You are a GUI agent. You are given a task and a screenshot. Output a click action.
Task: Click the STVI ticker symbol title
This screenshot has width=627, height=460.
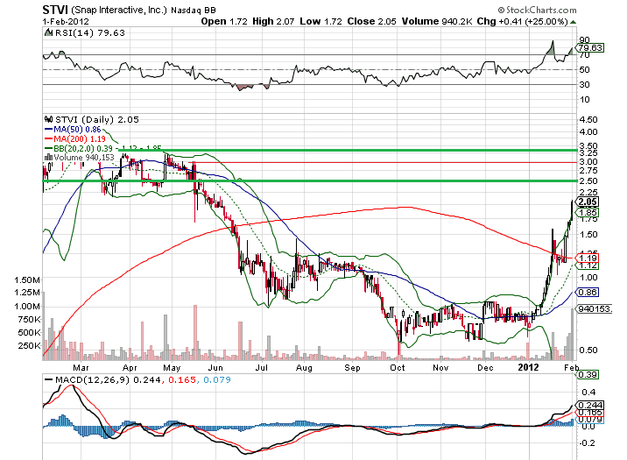click(58, 8)
